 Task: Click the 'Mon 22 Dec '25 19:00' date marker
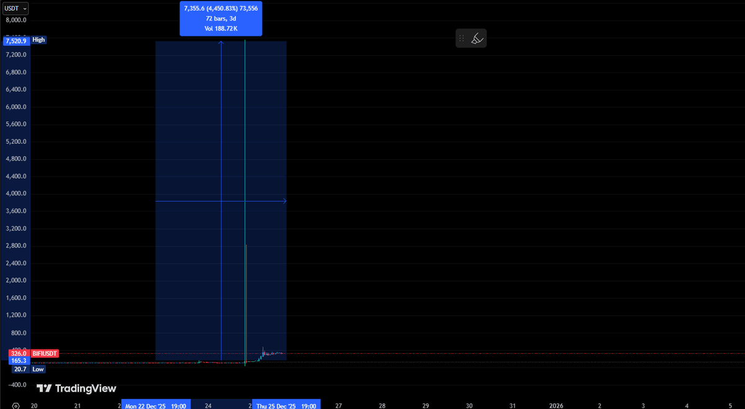(x=156, y=406)
